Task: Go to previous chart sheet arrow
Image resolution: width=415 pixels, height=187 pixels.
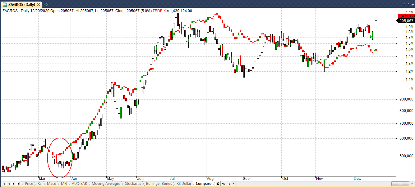Action: 8,184
